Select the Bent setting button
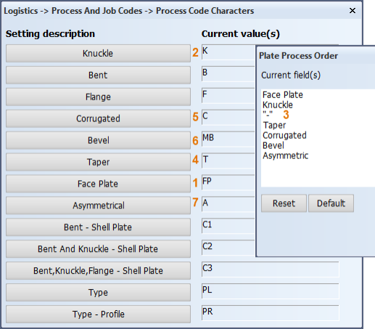This screenshot has width=375, height=329. (x=98, y=75)
